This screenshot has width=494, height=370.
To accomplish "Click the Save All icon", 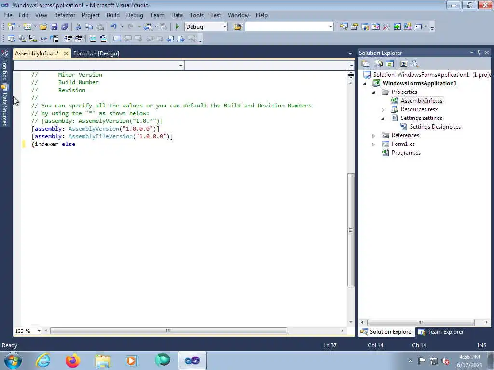I will [65, 27].
